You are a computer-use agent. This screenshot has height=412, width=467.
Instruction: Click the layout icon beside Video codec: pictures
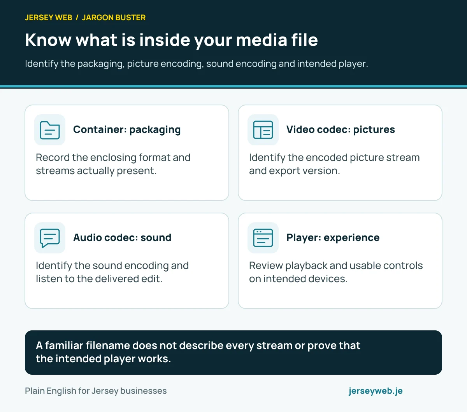tap(263, 130)
